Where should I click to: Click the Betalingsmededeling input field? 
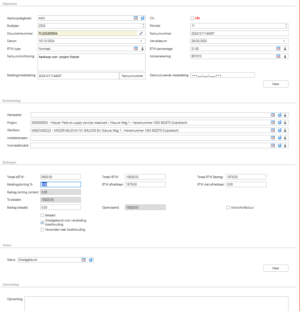pos(79,76)
